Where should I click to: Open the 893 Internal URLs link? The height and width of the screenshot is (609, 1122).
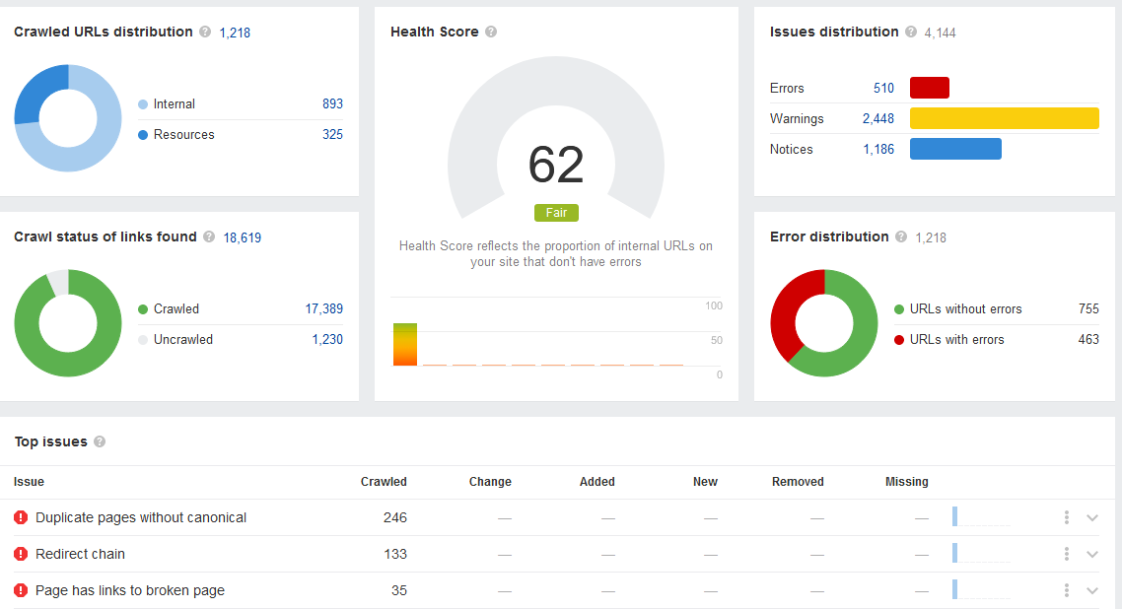(332, 103)
